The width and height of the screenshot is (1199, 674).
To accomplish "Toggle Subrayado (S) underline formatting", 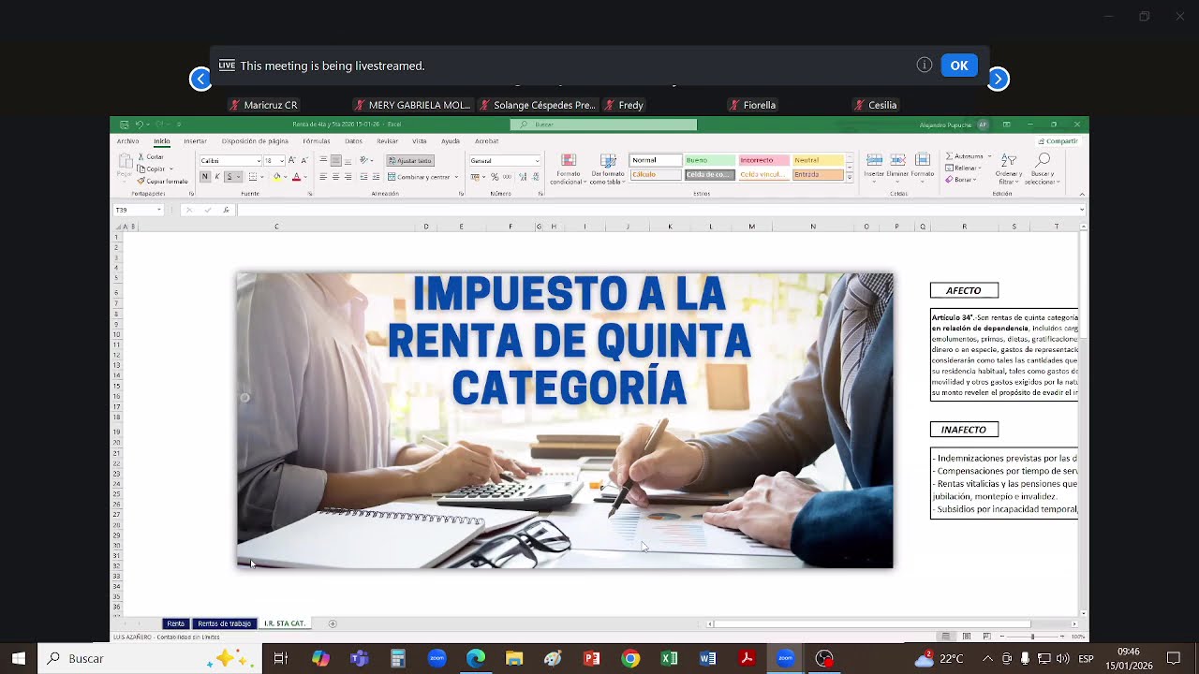I will pos(229,176).
